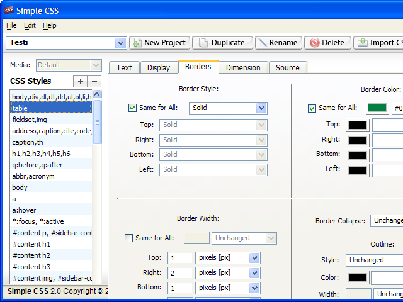Click the New Project button
The width and height of the screenshot is (403, 302).
[x=159, y=43]
